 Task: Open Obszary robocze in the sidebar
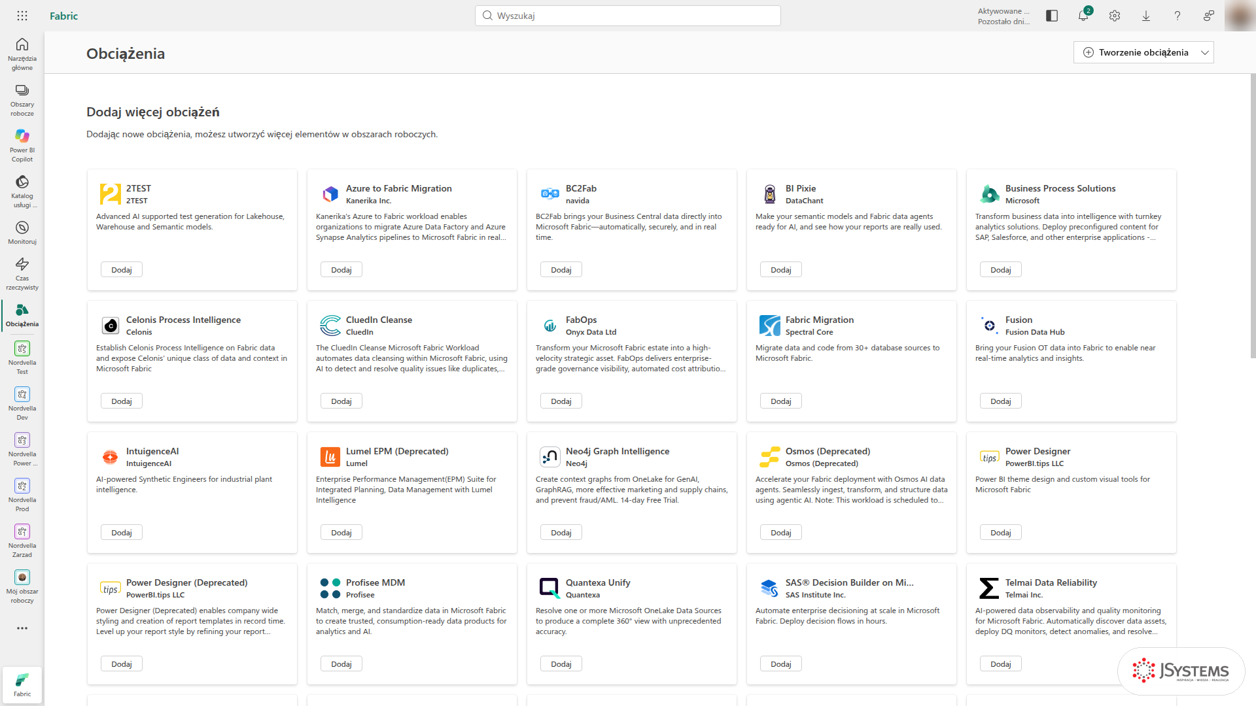pyautogui.click(x=22, y=99)
